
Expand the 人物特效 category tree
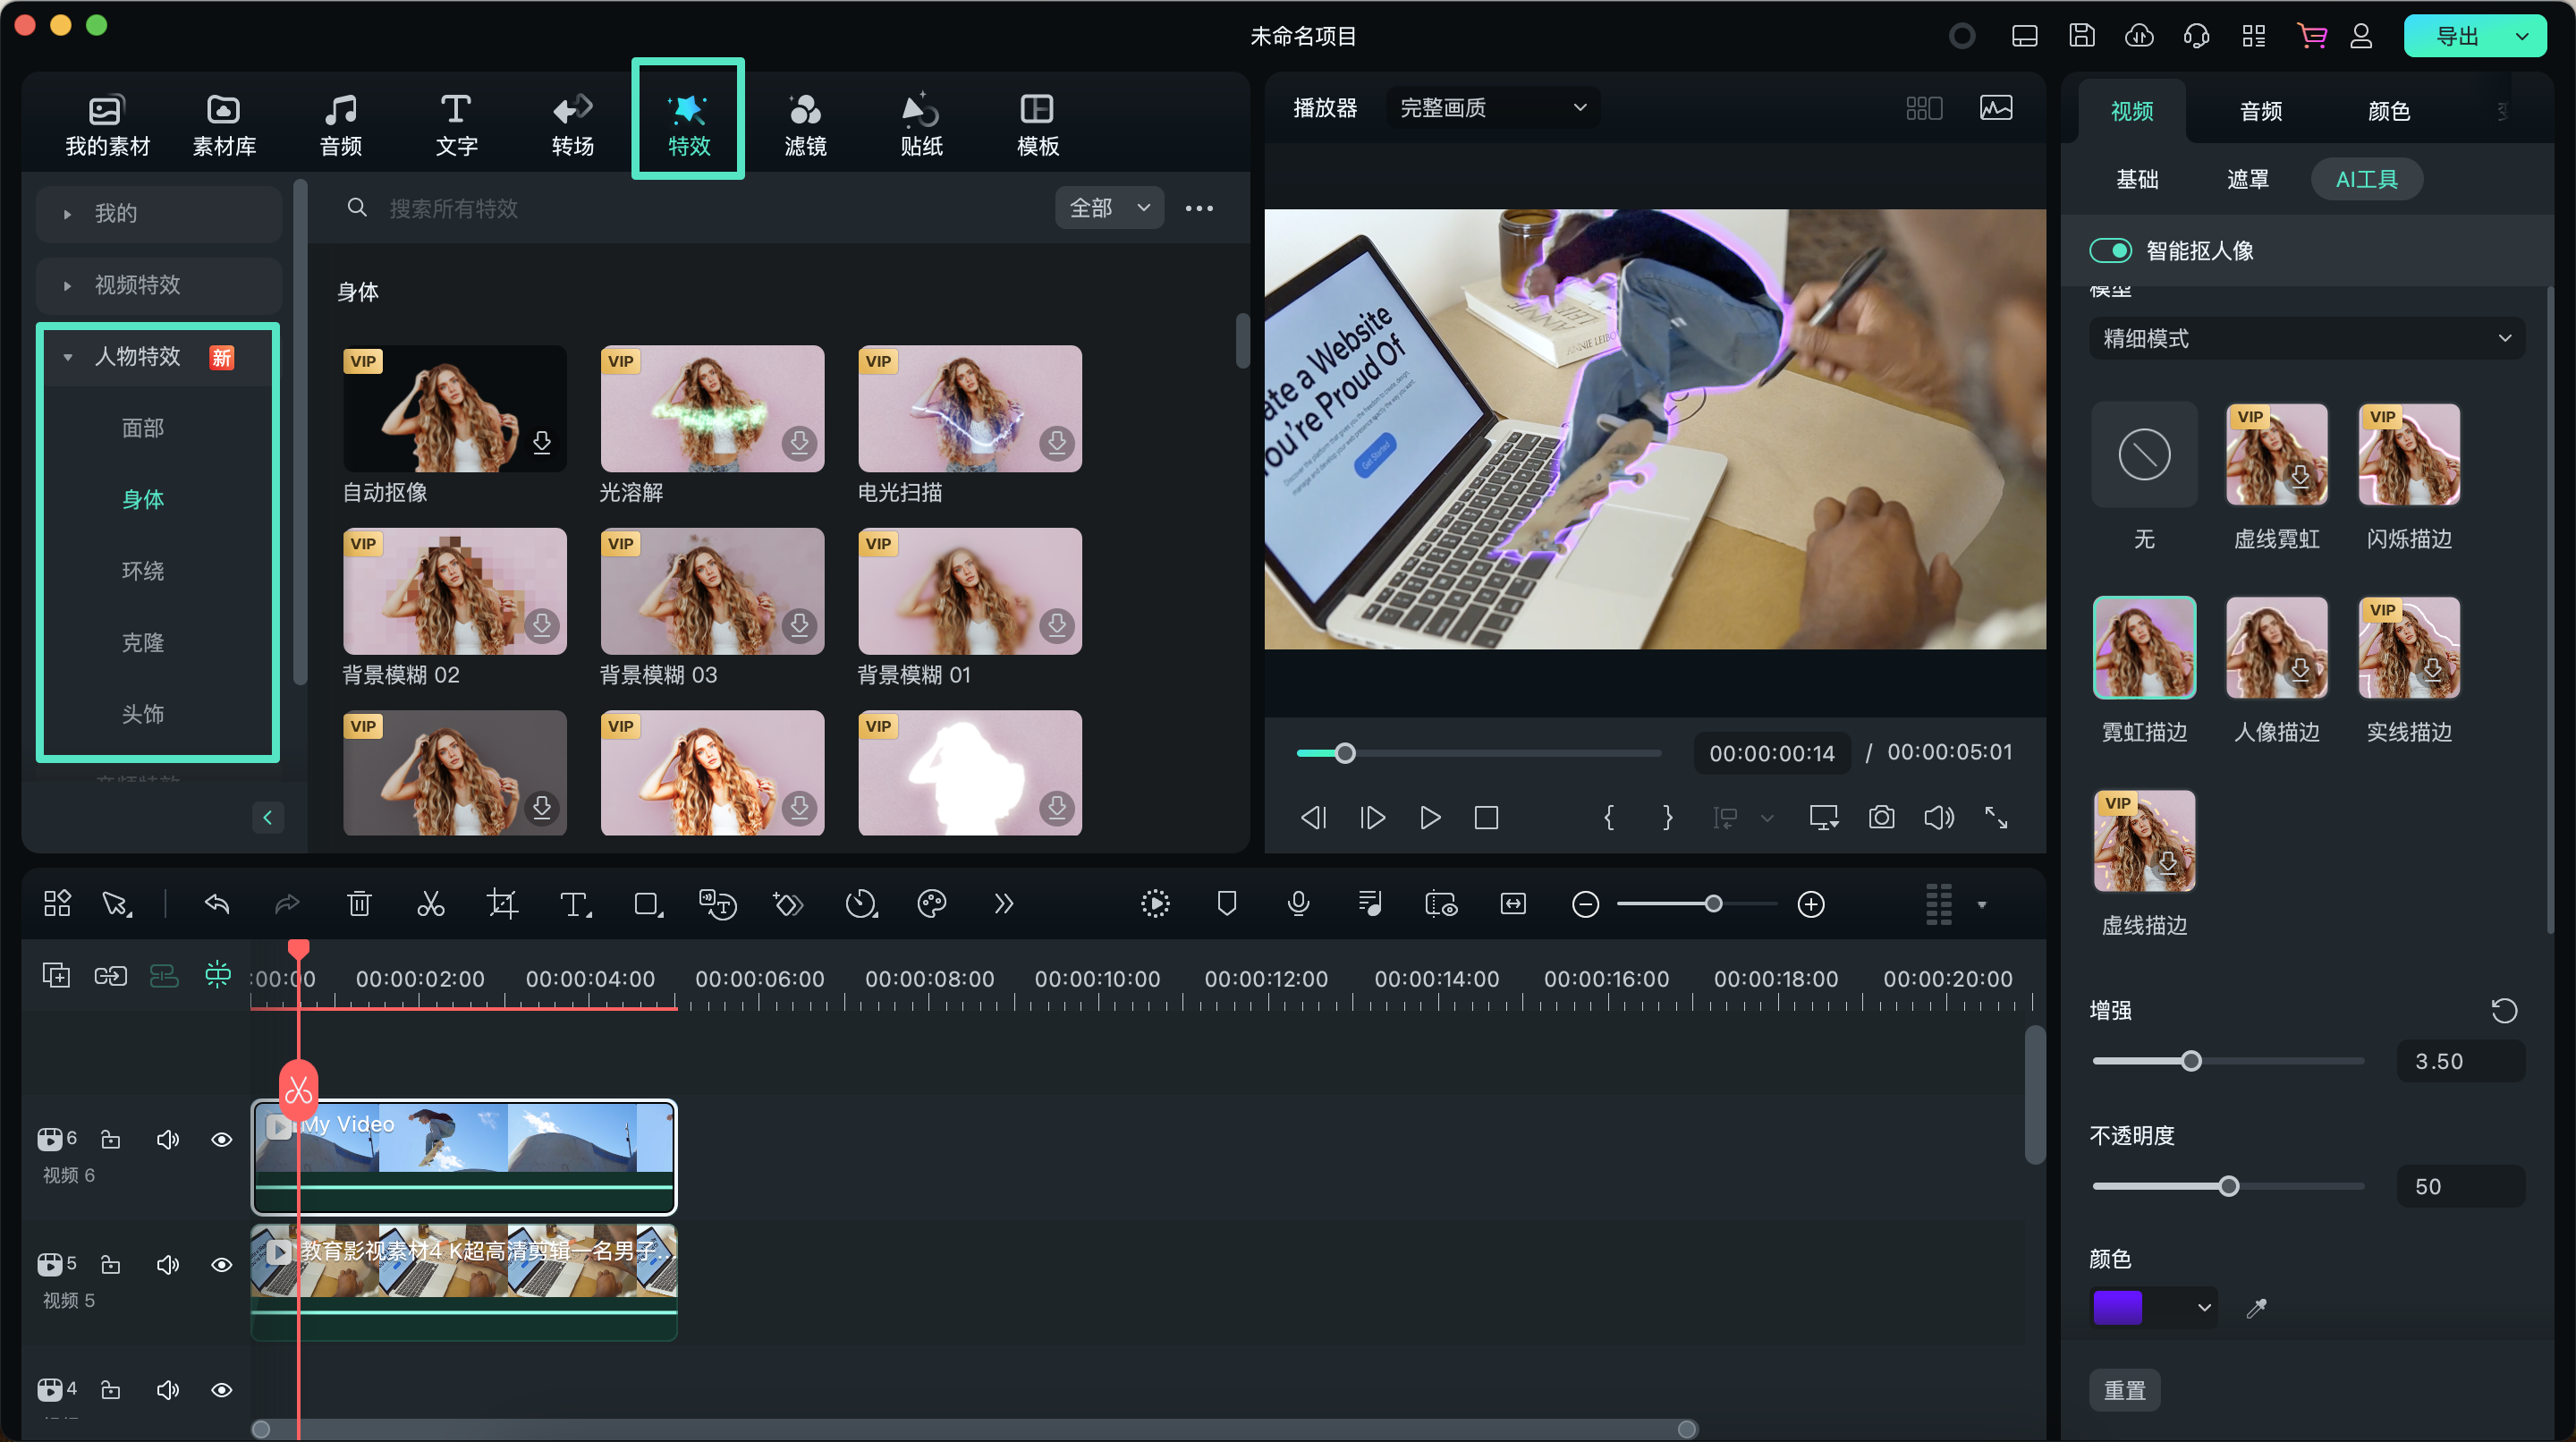tap(67, 358)
